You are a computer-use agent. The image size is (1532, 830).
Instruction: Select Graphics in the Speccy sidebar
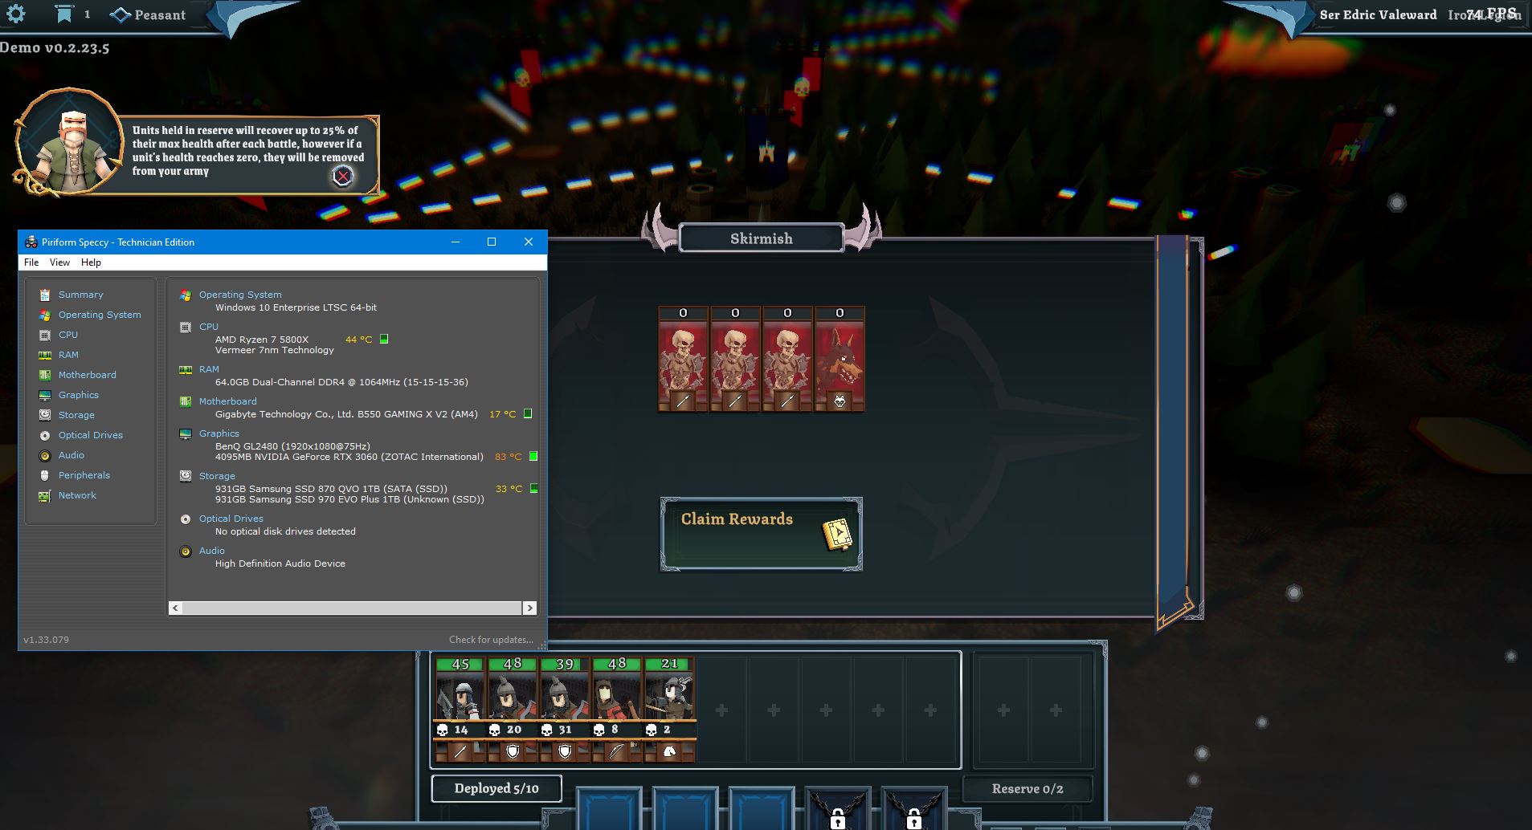click(x=79, y=395)
